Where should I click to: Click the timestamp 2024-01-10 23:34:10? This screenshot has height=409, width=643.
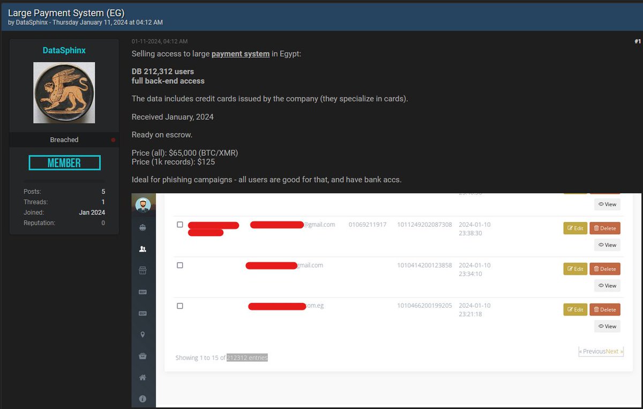point(474,270)
